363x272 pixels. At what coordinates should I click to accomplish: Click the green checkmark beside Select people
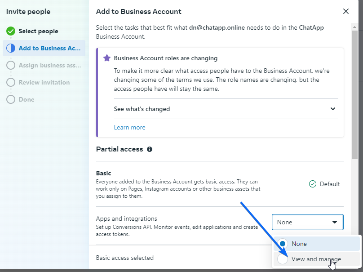[11, 31]
